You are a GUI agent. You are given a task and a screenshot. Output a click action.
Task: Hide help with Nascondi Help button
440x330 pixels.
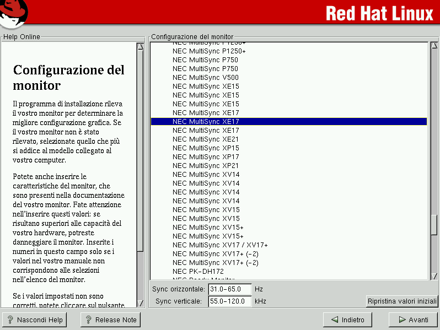click(x=34, y=320)
